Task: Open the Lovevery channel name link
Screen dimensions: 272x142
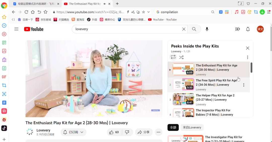Action: [x=43, y=130]
